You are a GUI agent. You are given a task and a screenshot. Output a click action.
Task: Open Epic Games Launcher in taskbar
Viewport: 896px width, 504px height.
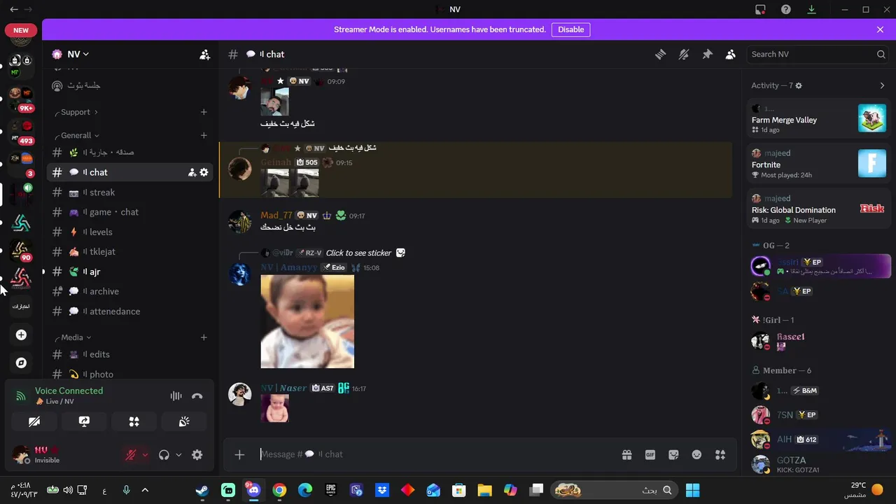pyautogui.click(x=331, y=490)
